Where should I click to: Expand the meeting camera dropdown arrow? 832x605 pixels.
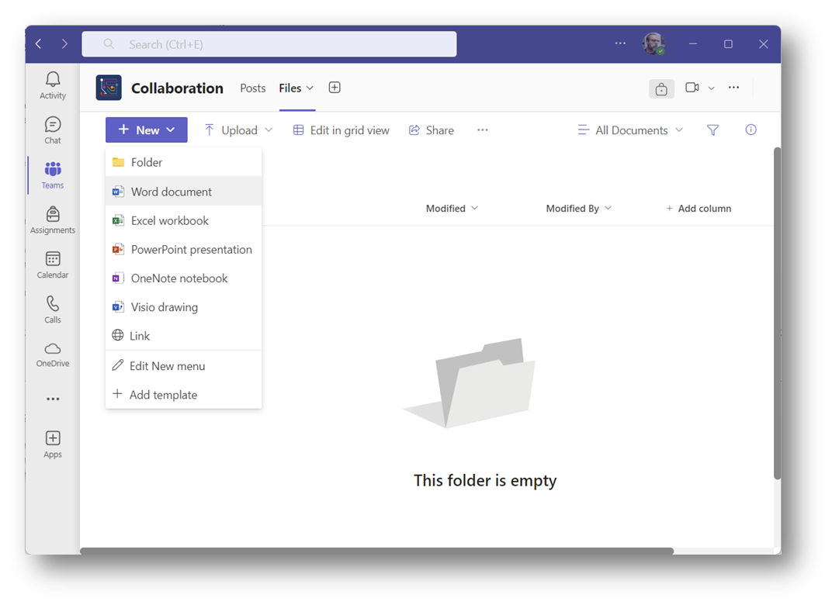[711, 88]
